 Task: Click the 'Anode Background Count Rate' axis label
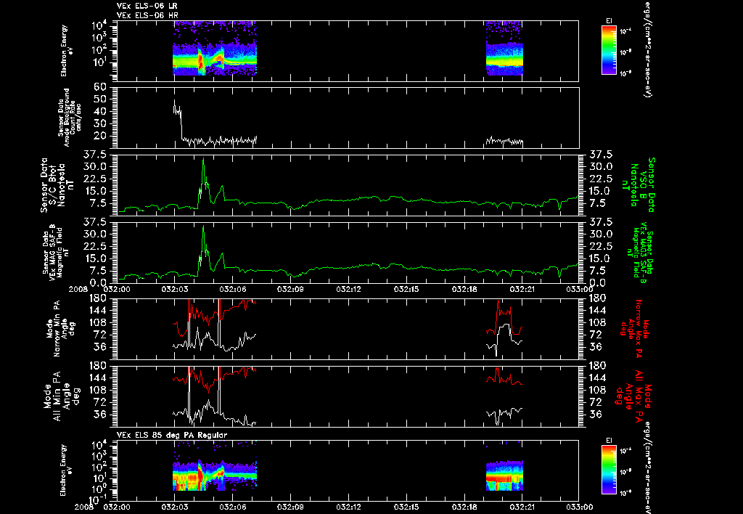pos(70,118)
